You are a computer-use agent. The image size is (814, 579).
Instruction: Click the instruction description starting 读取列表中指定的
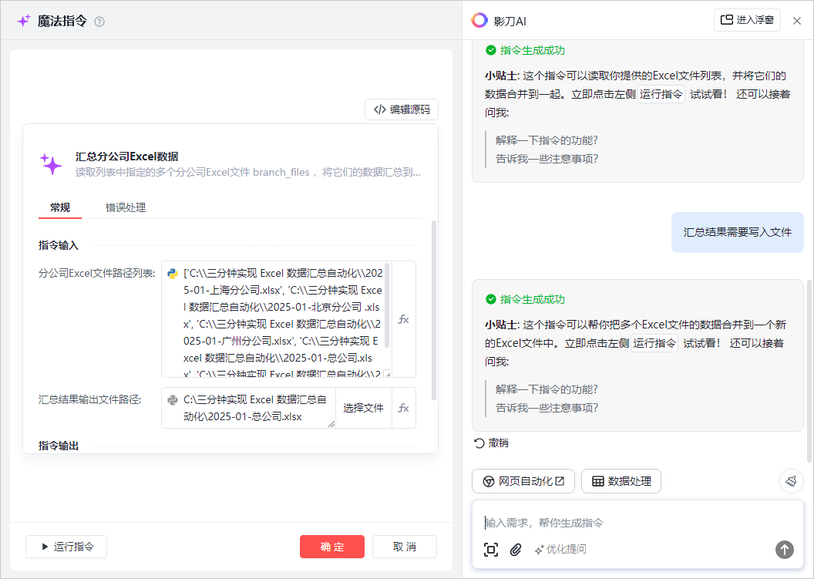(248, 173)
